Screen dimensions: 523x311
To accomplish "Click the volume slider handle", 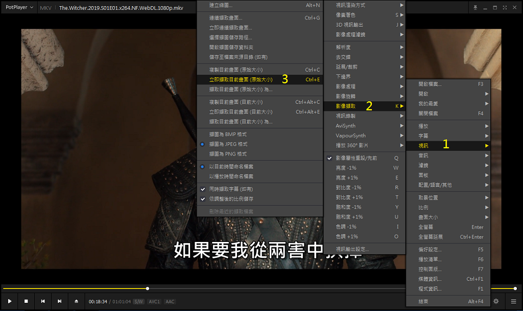I will [515, 288].
